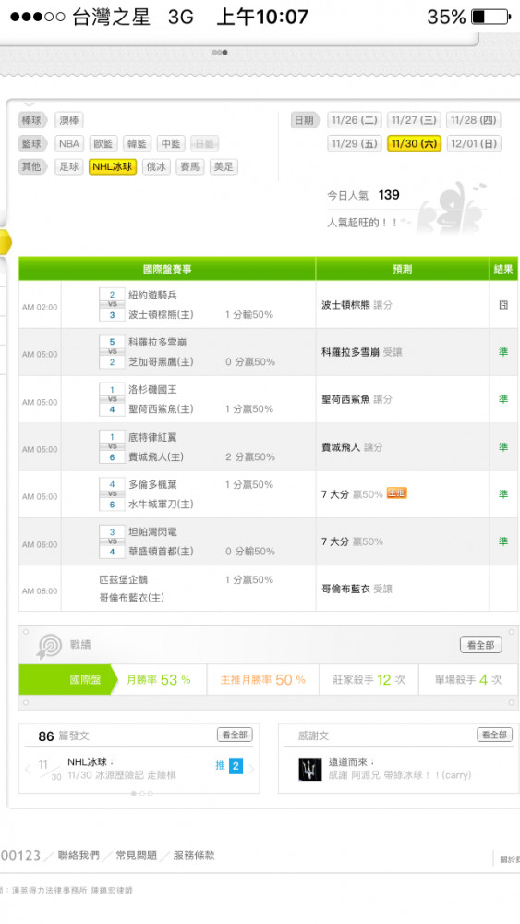This screenshot has width=520, height=924.
Task: Tap the 推 2 recommend badge
Action: (229, 766)
